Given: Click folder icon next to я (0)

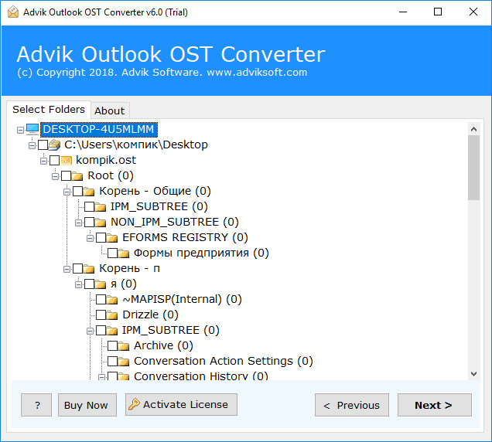Looking at the screenshot, I should click(x=101, y=284).
